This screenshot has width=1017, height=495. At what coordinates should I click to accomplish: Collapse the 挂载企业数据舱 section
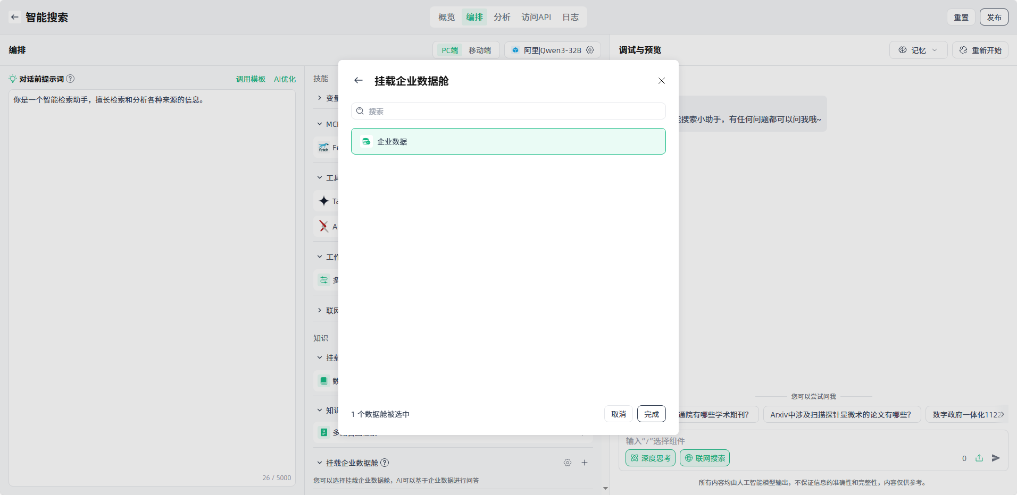tap(320, 463)
